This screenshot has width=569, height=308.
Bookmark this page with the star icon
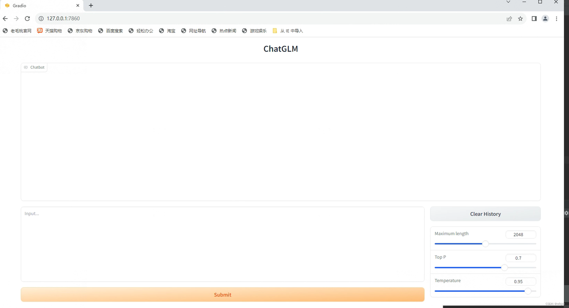click(520, 18)
